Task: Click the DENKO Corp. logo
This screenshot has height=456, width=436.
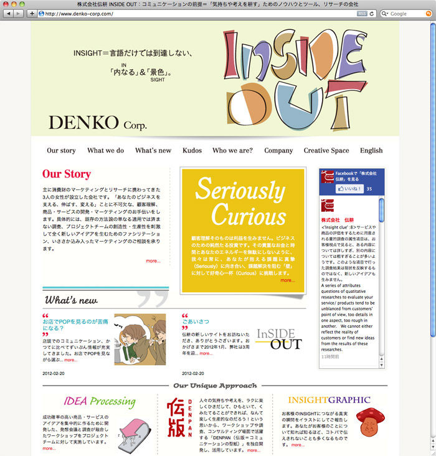Action: point(97,123)
